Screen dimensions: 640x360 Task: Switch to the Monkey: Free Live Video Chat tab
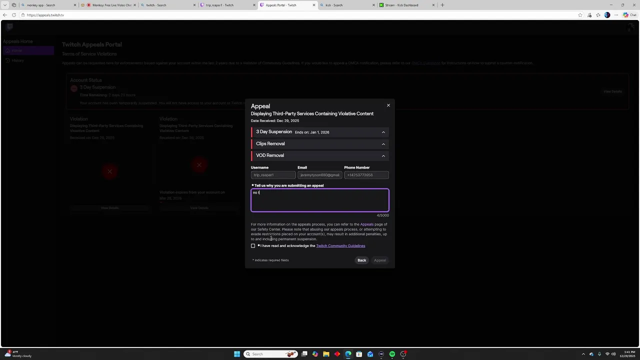[x=108, y=5]
